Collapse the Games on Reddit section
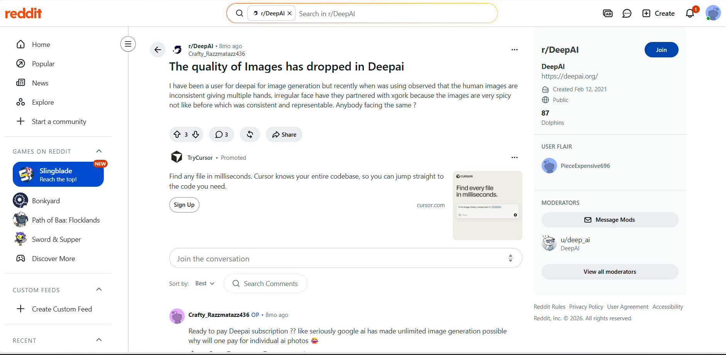 click(x=99, y=151)
